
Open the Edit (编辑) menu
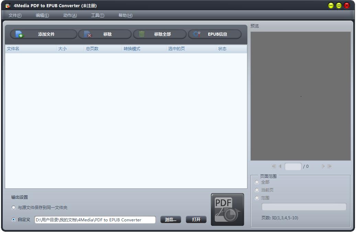point(42,15)
